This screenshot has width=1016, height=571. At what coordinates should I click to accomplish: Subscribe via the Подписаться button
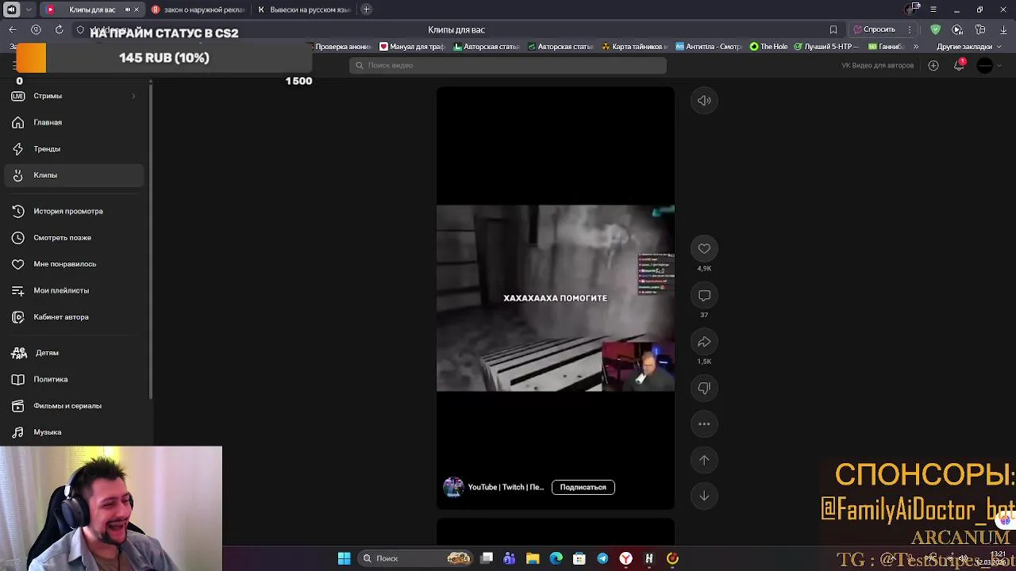(x=583, y=488)
